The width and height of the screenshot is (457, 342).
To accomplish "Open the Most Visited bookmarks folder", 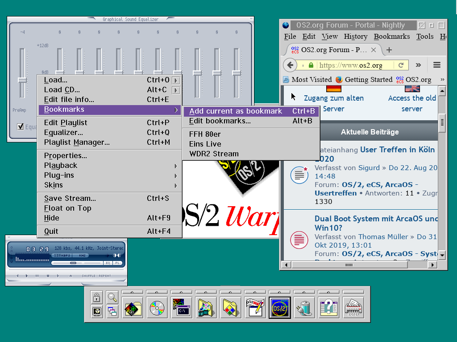I will pyautogui.click(x=307, y=79).
